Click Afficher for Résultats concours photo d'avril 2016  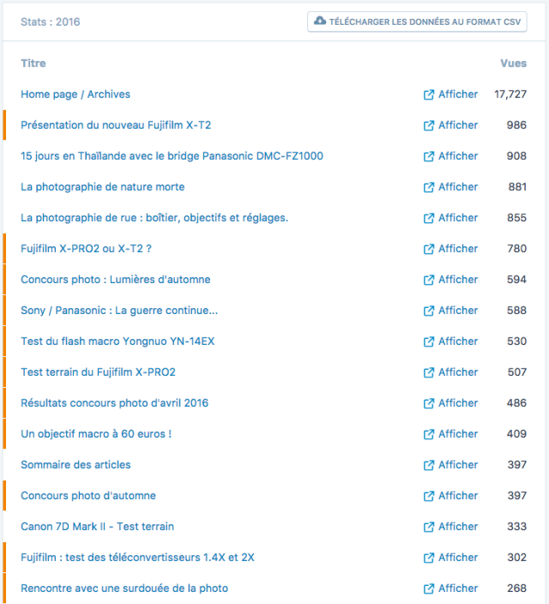pyautogui.click(x=457, y=403)
